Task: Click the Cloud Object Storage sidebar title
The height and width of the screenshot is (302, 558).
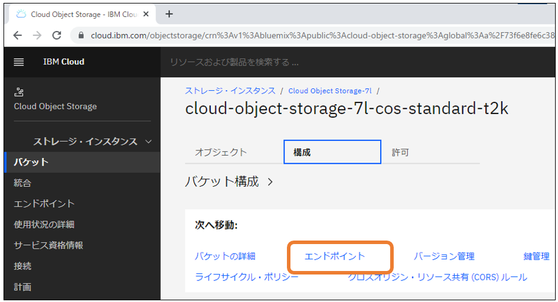Action: (55, 107)
